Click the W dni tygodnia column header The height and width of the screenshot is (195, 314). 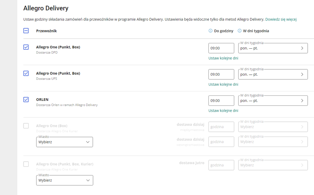pos(256,31)
